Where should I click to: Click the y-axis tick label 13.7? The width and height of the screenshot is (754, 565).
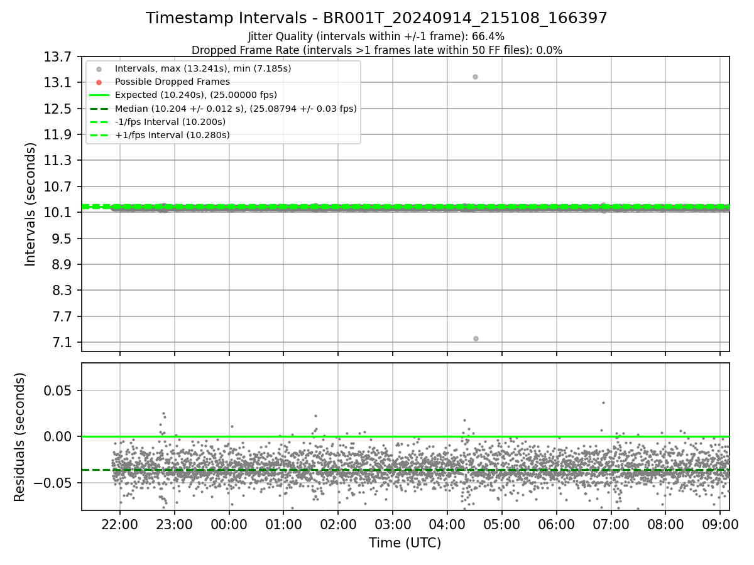click(59, 56)
